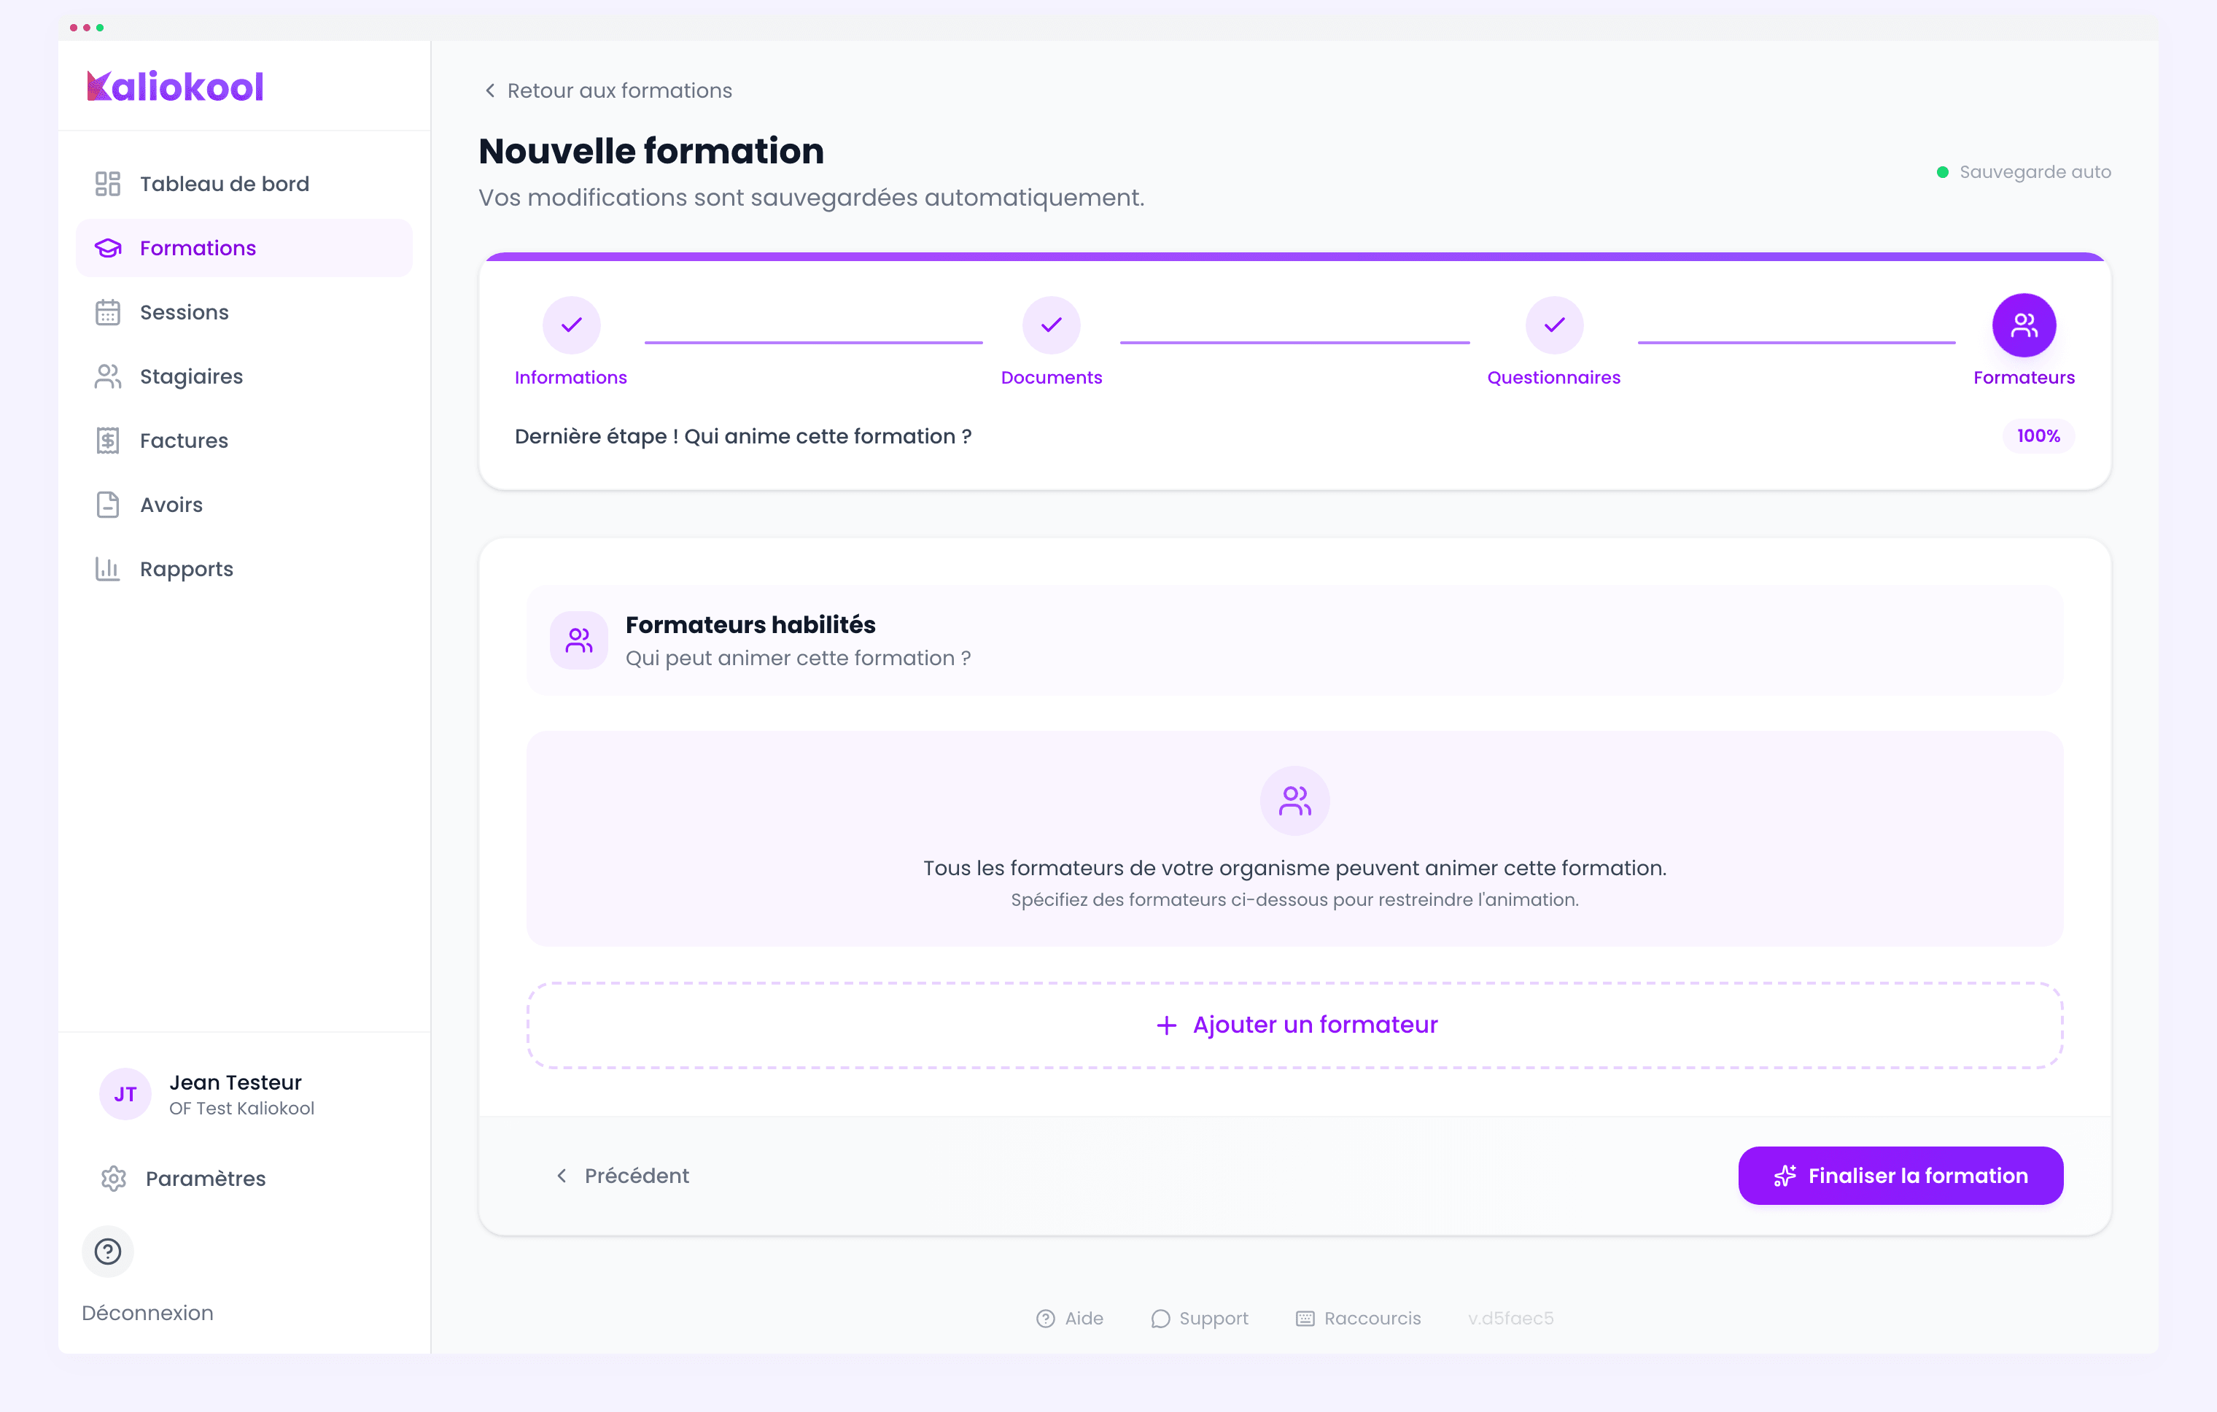2217x1412 pixels.
Task: Open Tableau de bord via the grid icon
Action: tap(106, 183)
